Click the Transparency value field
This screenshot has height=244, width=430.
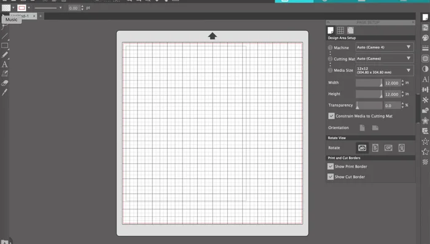click(392, 105)
